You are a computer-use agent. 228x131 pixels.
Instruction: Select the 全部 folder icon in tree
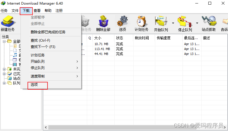[x=10, y=41]
